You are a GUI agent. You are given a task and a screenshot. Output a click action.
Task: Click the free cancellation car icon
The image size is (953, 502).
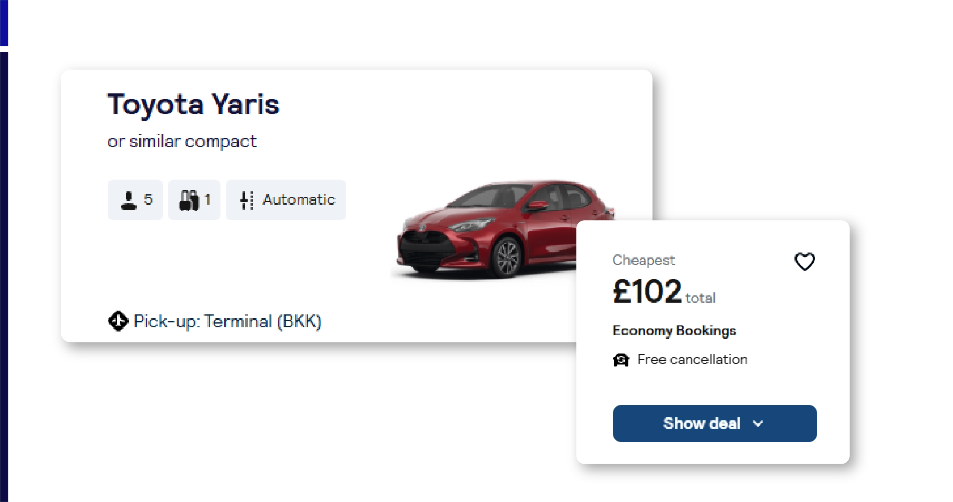[621, 360]
